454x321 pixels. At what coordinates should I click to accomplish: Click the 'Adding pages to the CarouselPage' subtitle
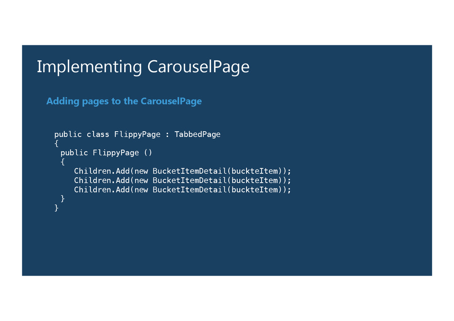124,101
